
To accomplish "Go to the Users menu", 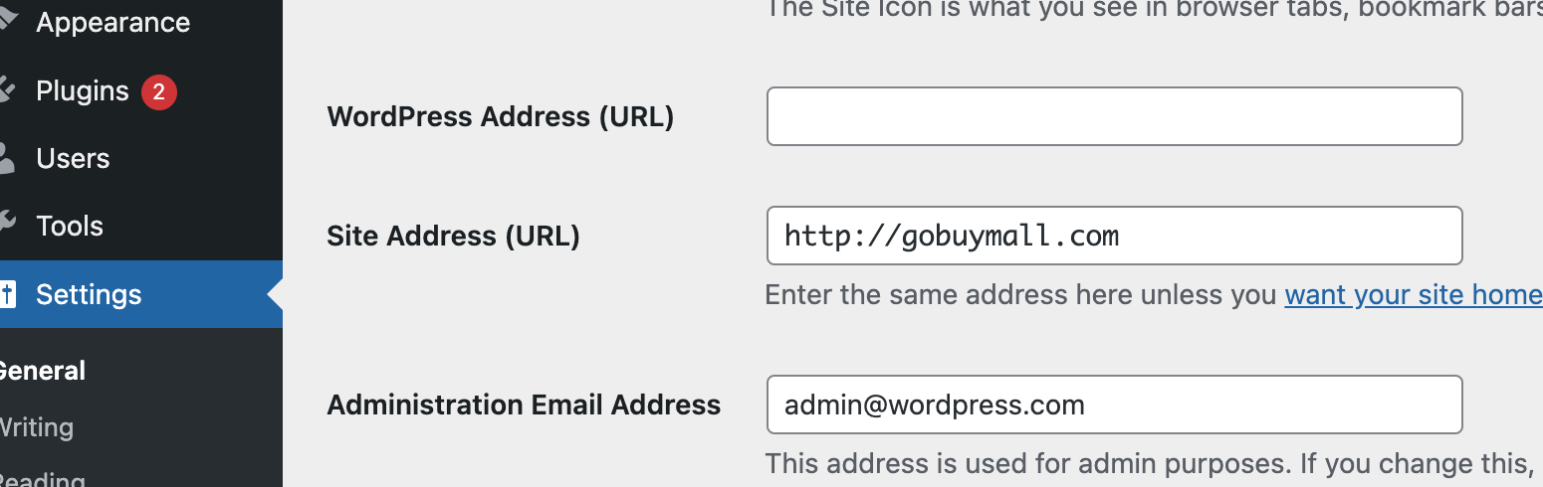I will tap(73, 159).
